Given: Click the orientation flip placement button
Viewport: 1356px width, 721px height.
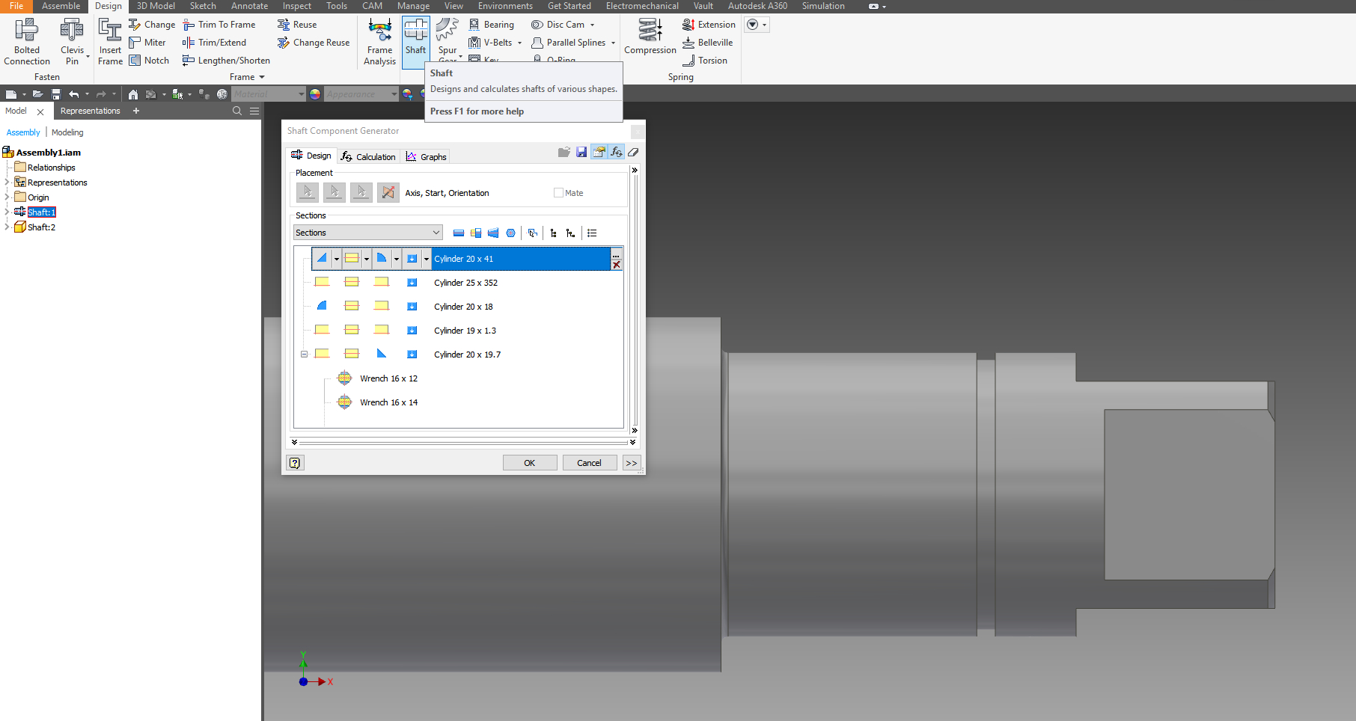Looking at the screenshot, I should [388, 192].
